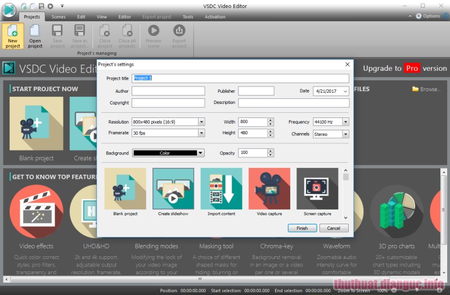Open the Framerate dropdown
Image resolution: width=450 pixels, height=295 pixels.
(201, 133)
